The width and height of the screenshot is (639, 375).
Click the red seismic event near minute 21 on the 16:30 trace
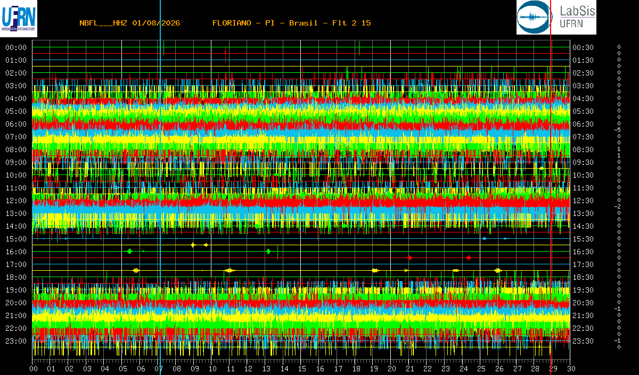(x=409, y=257)
